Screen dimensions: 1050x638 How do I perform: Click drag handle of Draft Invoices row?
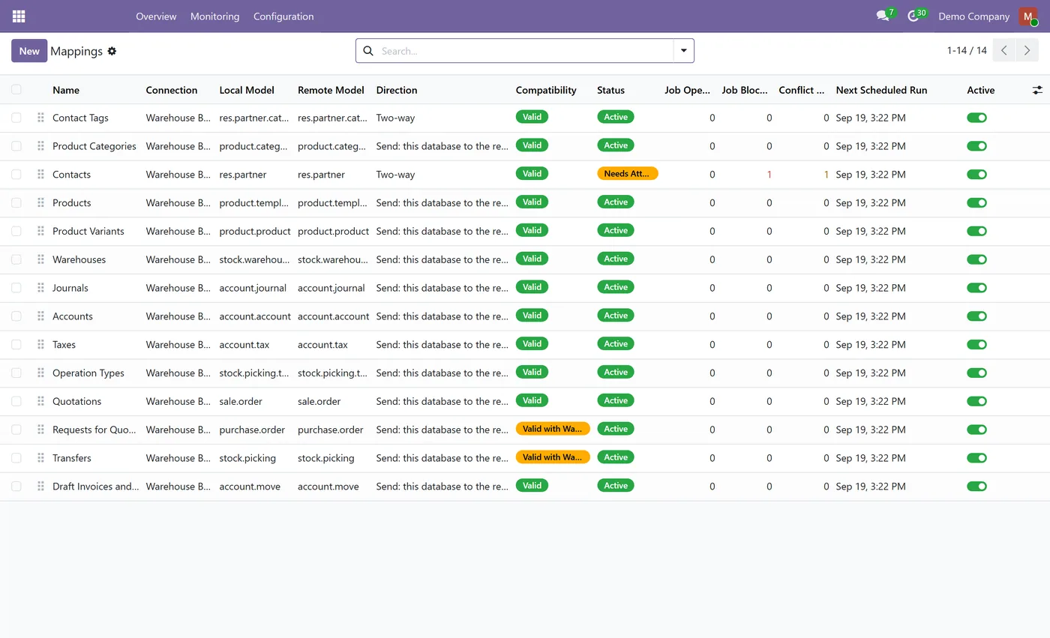click(x=40, y=487)
